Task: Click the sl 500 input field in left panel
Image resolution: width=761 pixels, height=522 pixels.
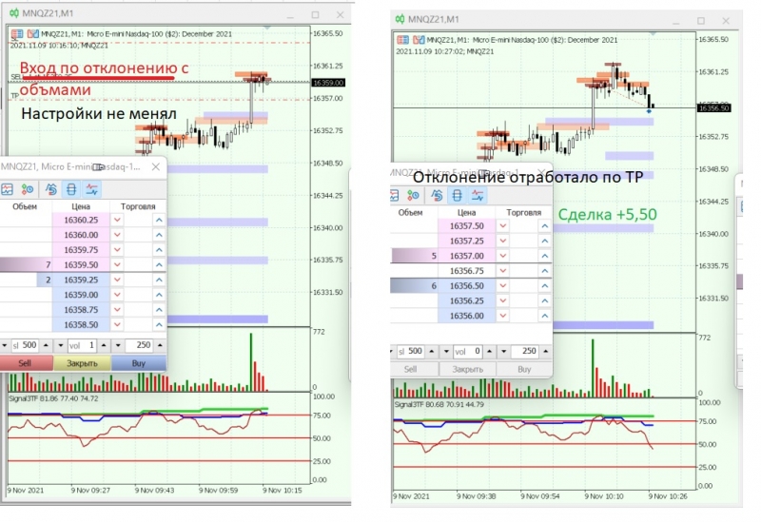Action: pos(26,345)
